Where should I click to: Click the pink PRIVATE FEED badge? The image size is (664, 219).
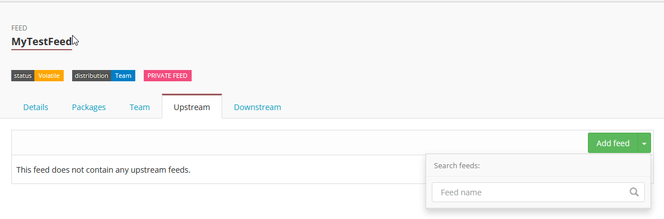168,76
